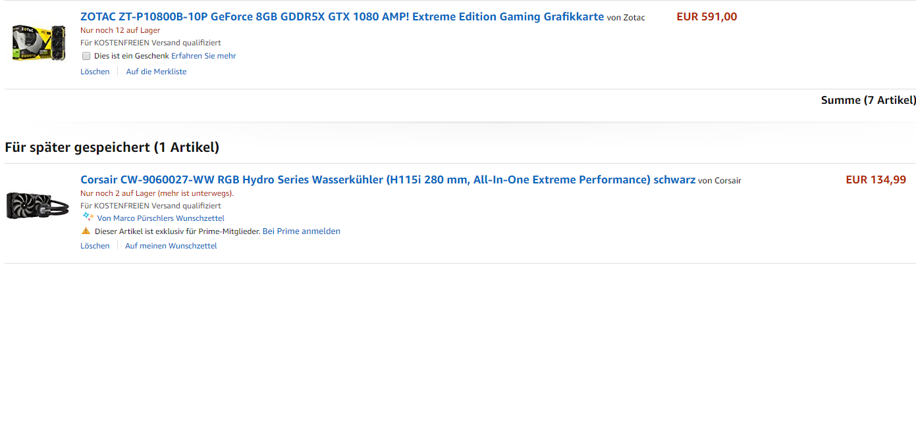Click 'Bei Prime anmelden' link

[302, 231]
